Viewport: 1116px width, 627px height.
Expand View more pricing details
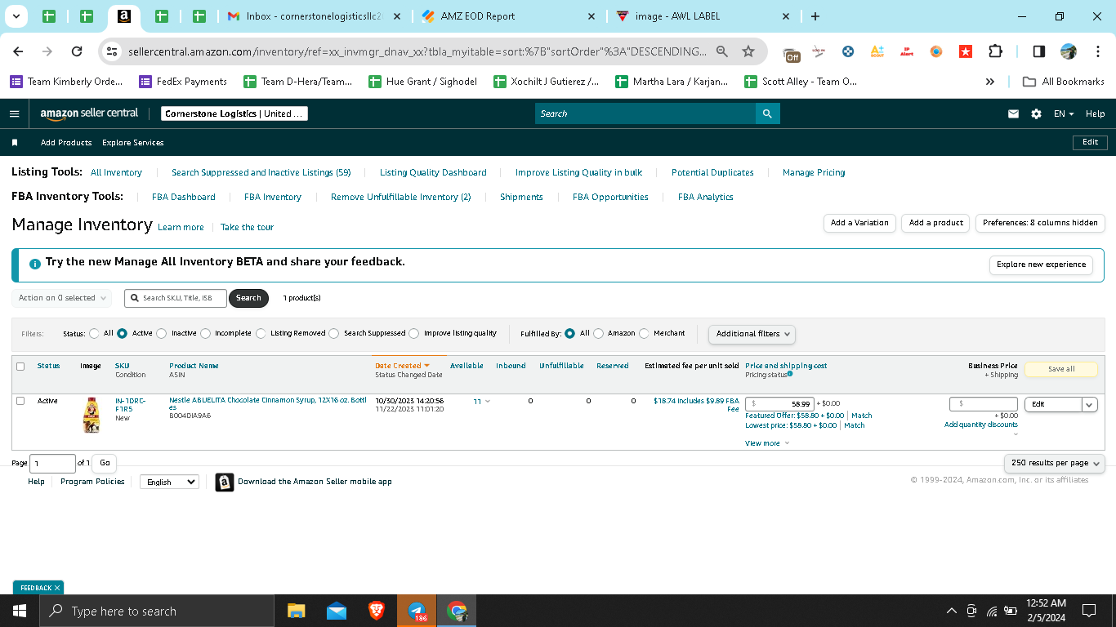point(767,443)
